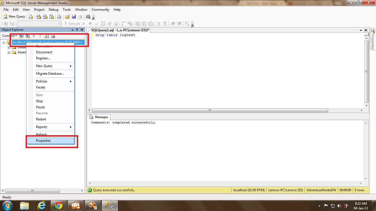The image size is (376, 211).
Task: Open the Google Chrome taskbar icon
Action: [x=58, y=205]
